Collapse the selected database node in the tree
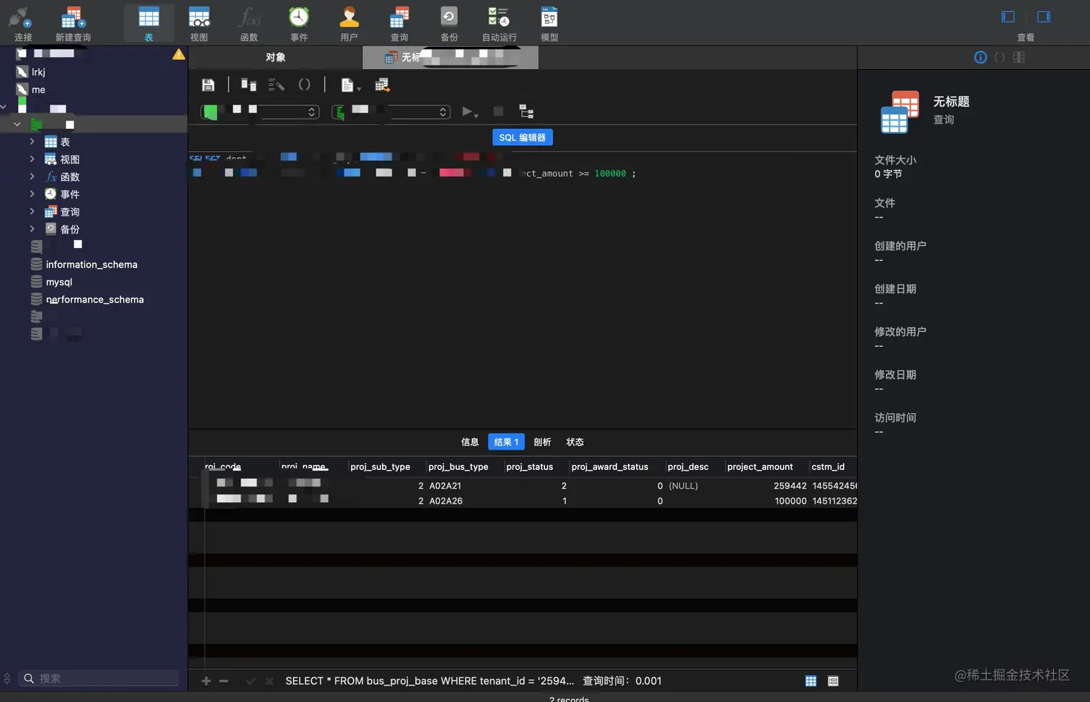The image size is (1090, 702). (17, 124)
